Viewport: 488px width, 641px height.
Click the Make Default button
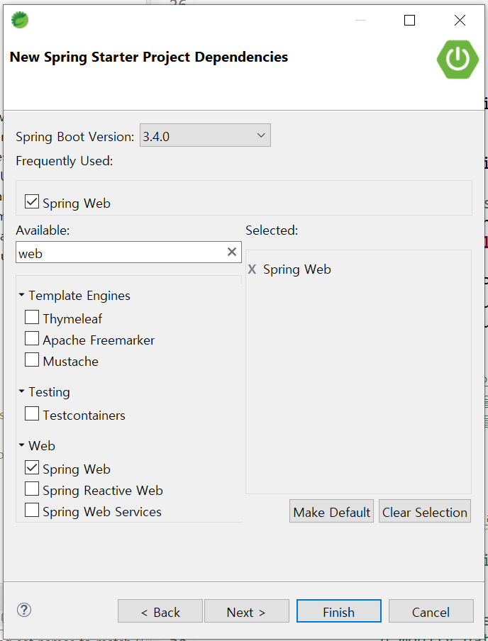pyautogui.click(x=331, y=511)
